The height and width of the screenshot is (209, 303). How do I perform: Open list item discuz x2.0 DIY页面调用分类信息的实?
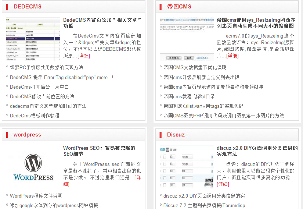(x=204, y=196)
